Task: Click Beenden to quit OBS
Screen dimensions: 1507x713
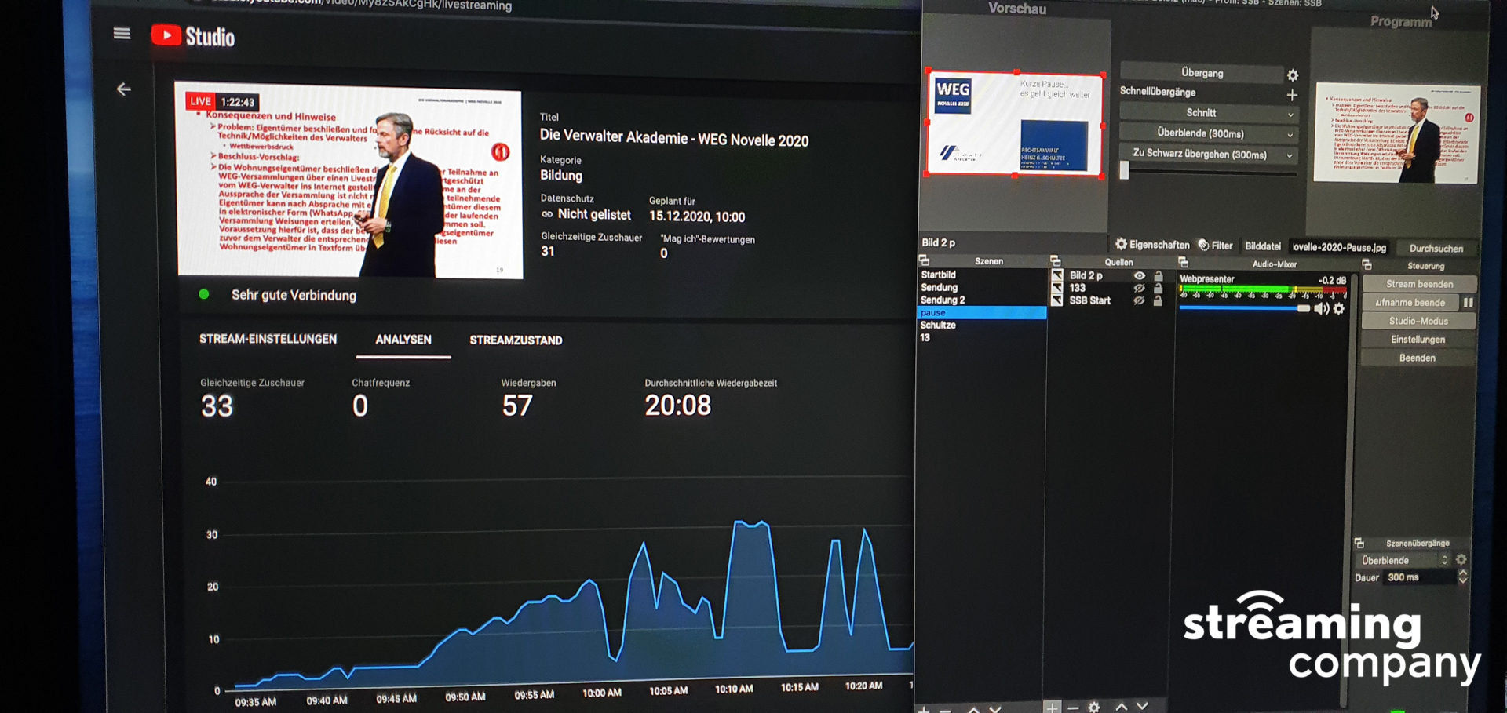Action: pos(1419,358)
